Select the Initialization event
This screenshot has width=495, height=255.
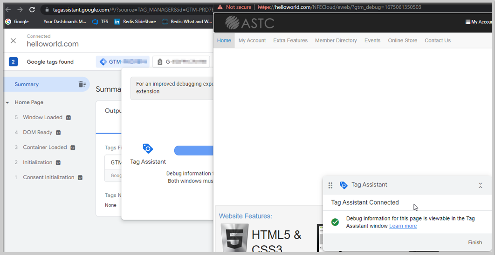pyautogui.click(x=38, y=162)
